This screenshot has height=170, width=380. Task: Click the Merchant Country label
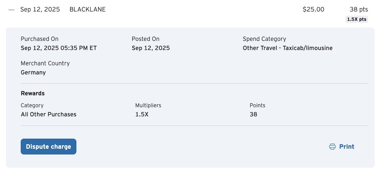45,63
